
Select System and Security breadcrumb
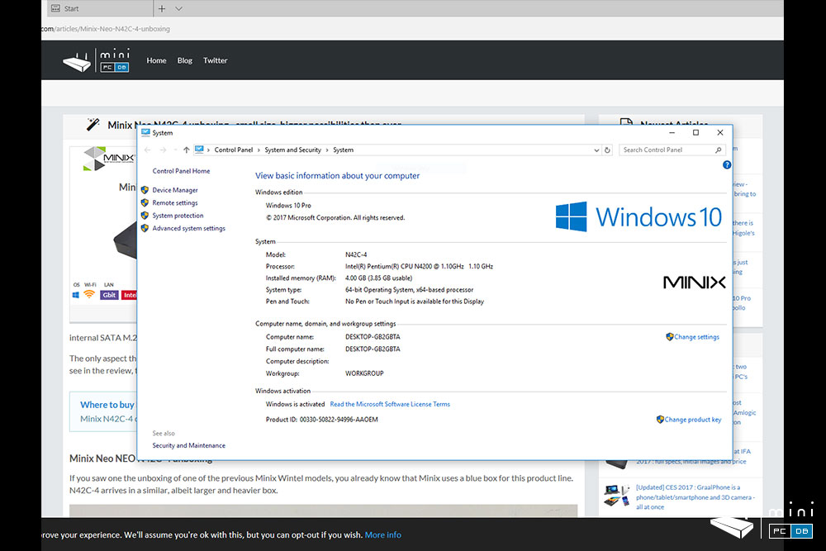pyautogui.click(x=293, y=150)
